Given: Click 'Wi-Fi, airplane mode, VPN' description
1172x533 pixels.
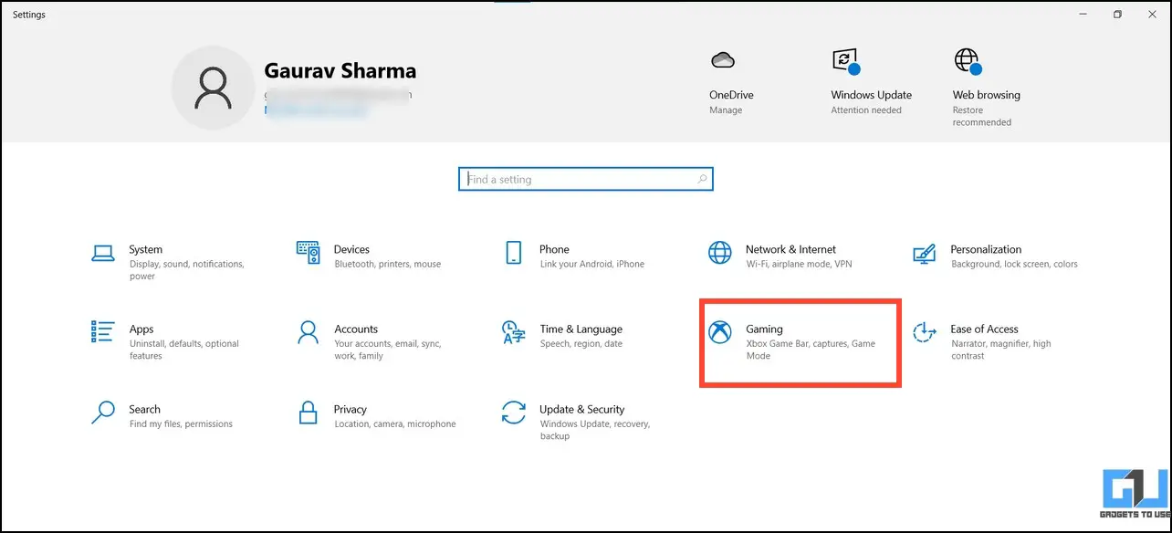Looking at the screenshot, I should [x=800, y=265].
